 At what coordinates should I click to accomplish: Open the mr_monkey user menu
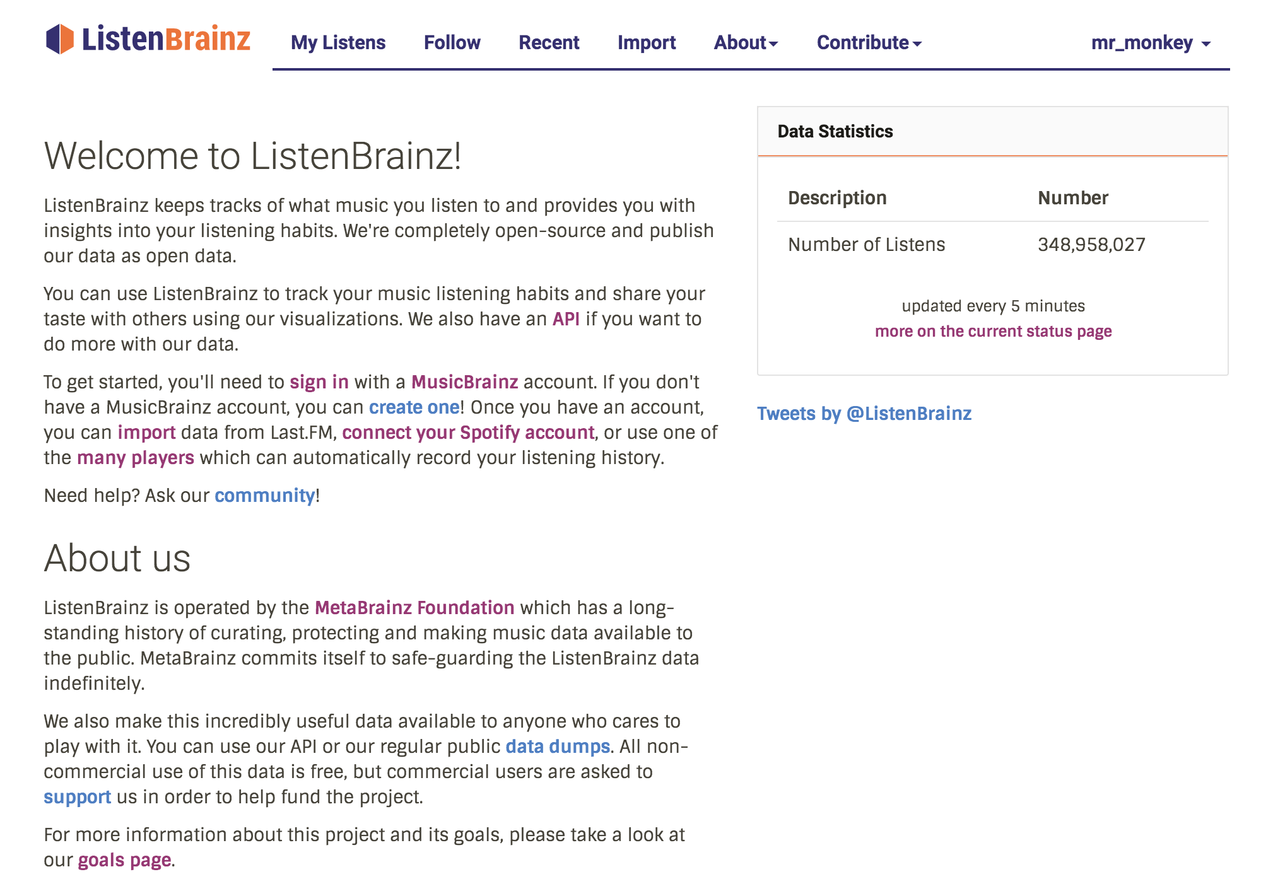coord(1151,42)
